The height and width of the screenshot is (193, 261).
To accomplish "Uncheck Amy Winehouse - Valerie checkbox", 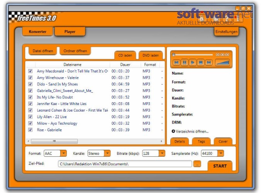I will click(30, 78).
